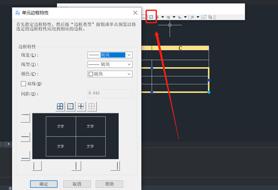Click the 单元边框特性 dialog title text
The width and height of the screenshot is (278, 190).
(x=35, y=13)
